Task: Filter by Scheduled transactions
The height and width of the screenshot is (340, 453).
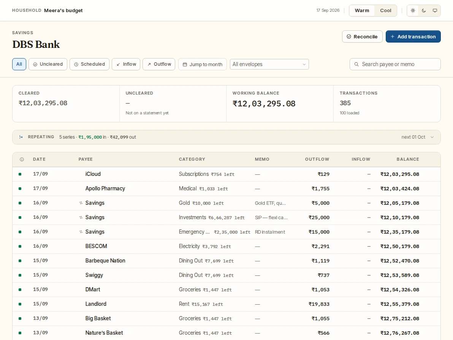Action: pos(90,64)
